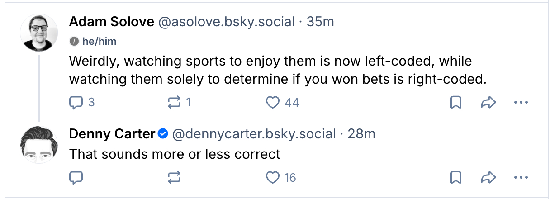Repost Adam Solove's post

pyautogui.click(x=174, y=103)
